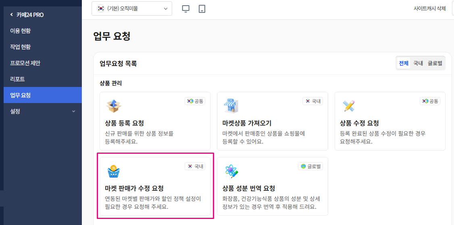454x225 pixels.
Task: Go to 작업 현황 in the sidebar
Action: click(21, 47)
